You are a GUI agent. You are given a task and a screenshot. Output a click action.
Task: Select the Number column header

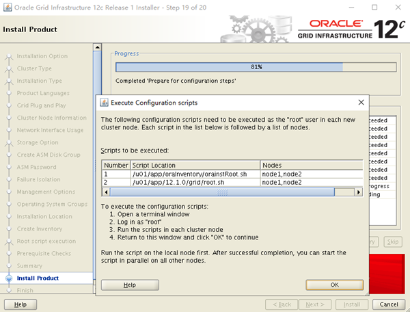116,165
